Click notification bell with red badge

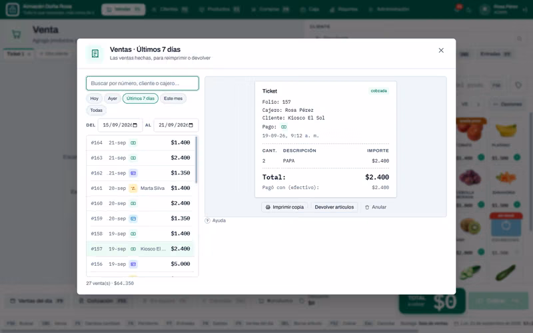click(458, 9)
